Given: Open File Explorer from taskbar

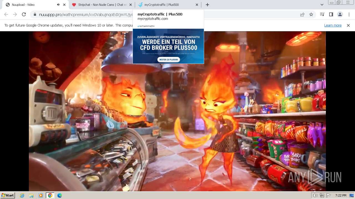Looking at the screenshot, I should [31, 195].
